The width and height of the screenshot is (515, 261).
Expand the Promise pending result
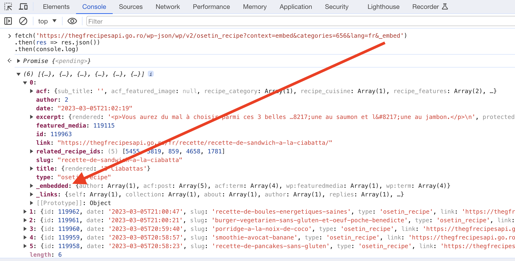[x=19, y=61]
